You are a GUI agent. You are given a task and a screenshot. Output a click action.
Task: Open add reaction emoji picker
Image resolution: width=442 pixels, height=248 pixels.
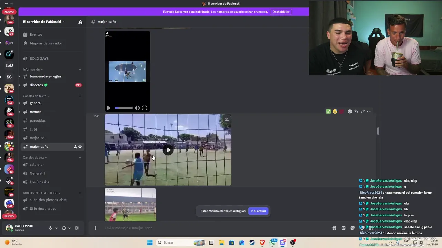(x=350, y=111)
